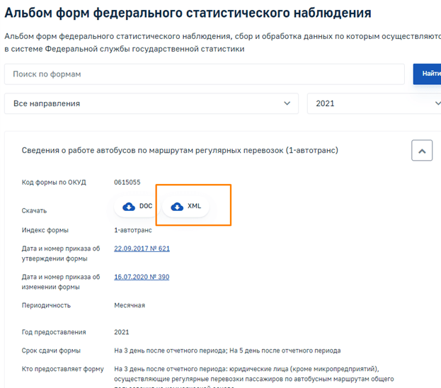Viewport: 441px width, 388px height.
Task: Click the cloud download icon next to DOC
Action: click(129, 207)
